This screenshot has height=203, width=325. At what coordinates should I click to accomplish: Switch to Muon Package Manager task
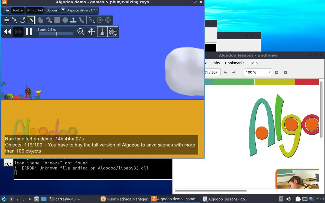[x=124, y=199]
